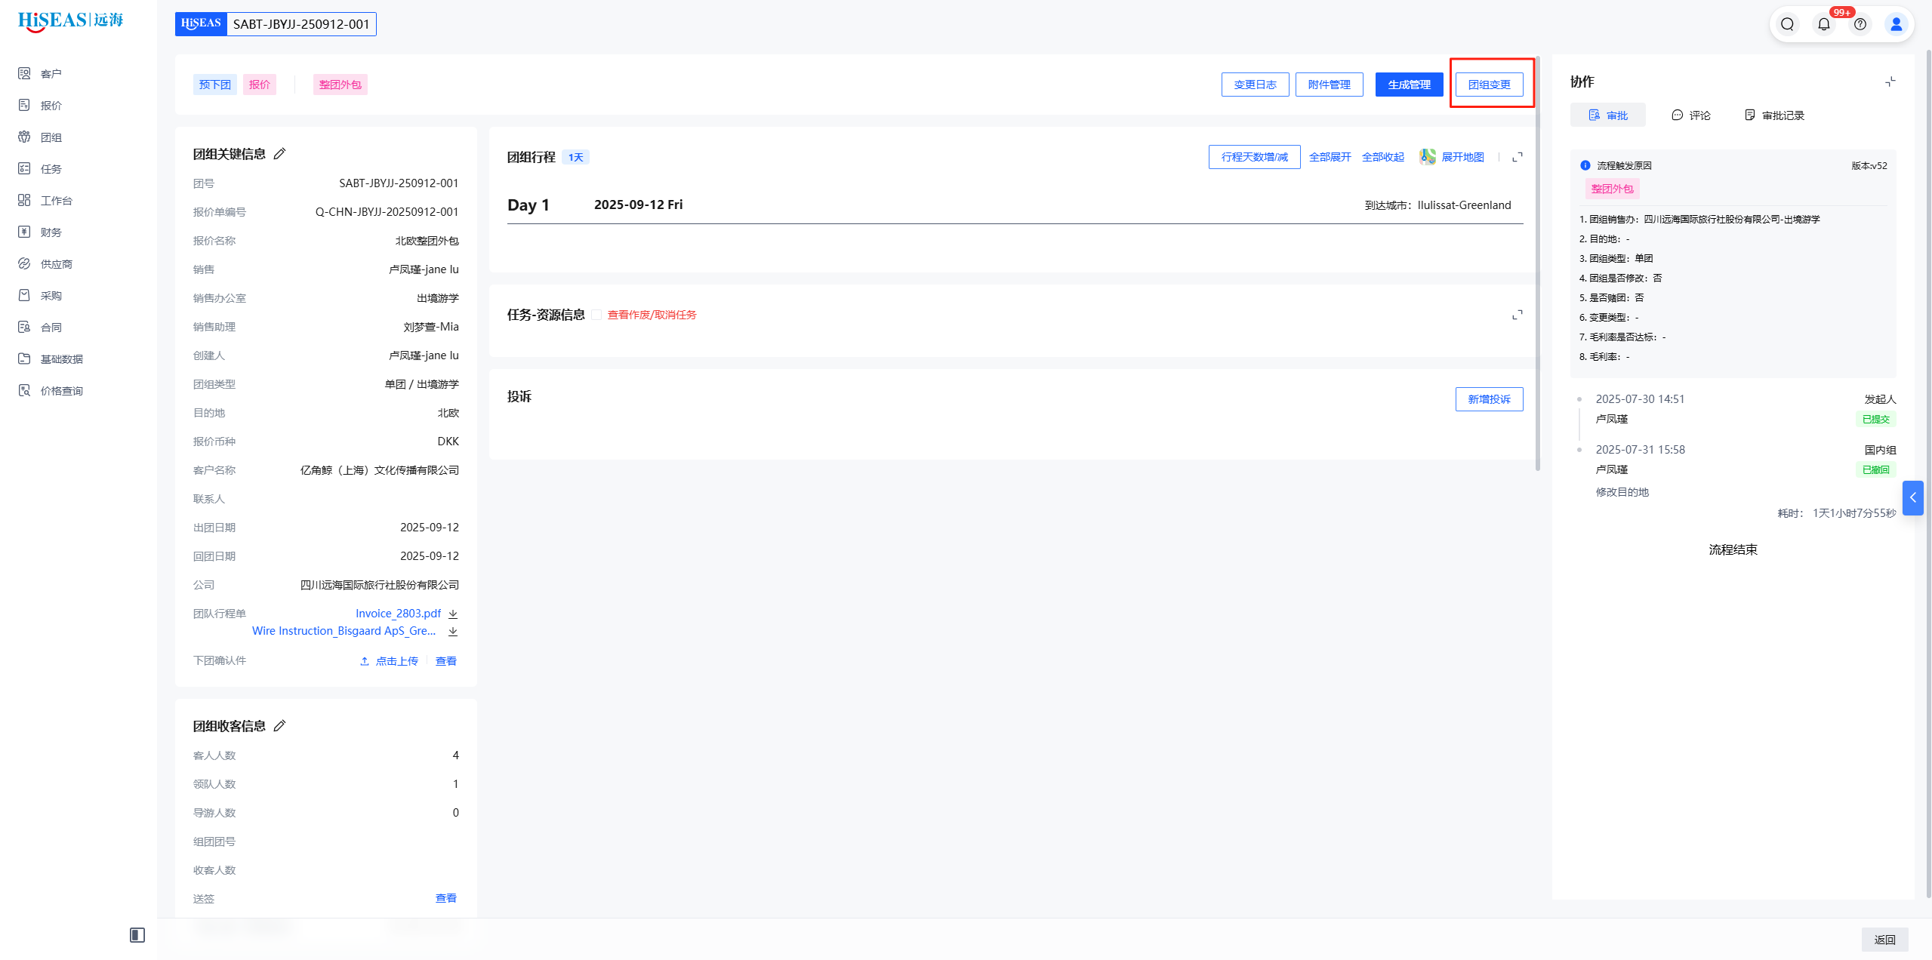
Task: Click the 展开地图 map icon
Action: pyautogui.click(x=1427, y=157)
